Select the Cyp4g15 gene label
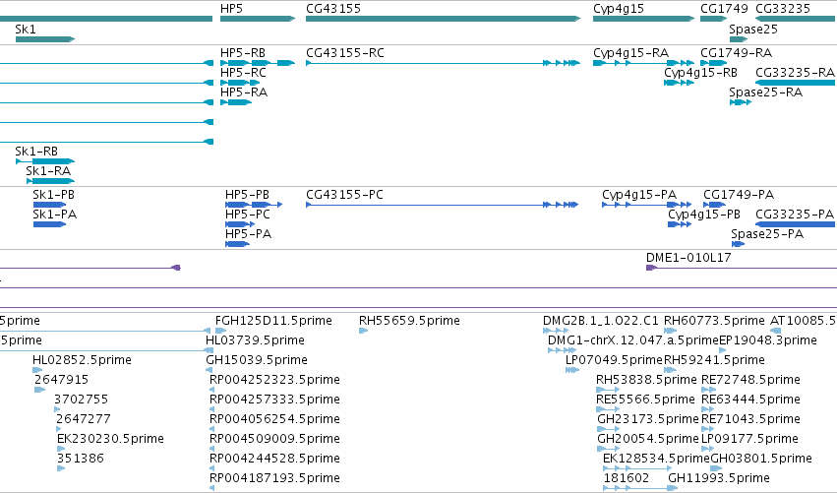Image resolution: width=837 pixels, height=493 pixels. click(x=618, y=9)
